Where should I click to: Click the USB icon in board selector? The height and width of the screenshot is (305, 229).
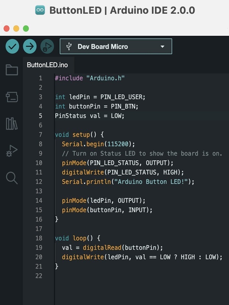tap(69, 47)
